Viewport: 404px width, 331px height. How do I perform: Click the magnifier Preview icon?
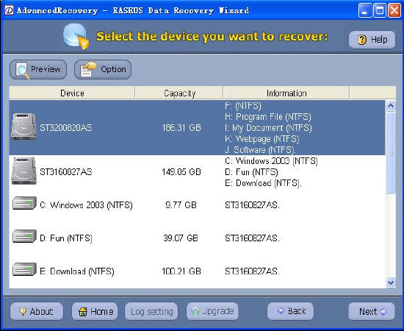coord(23,70)
